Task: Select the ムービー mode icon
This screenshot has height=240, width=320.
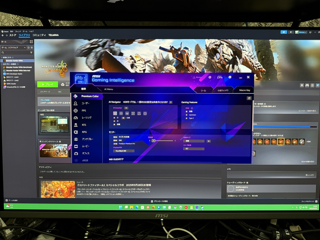Action: 75,146
